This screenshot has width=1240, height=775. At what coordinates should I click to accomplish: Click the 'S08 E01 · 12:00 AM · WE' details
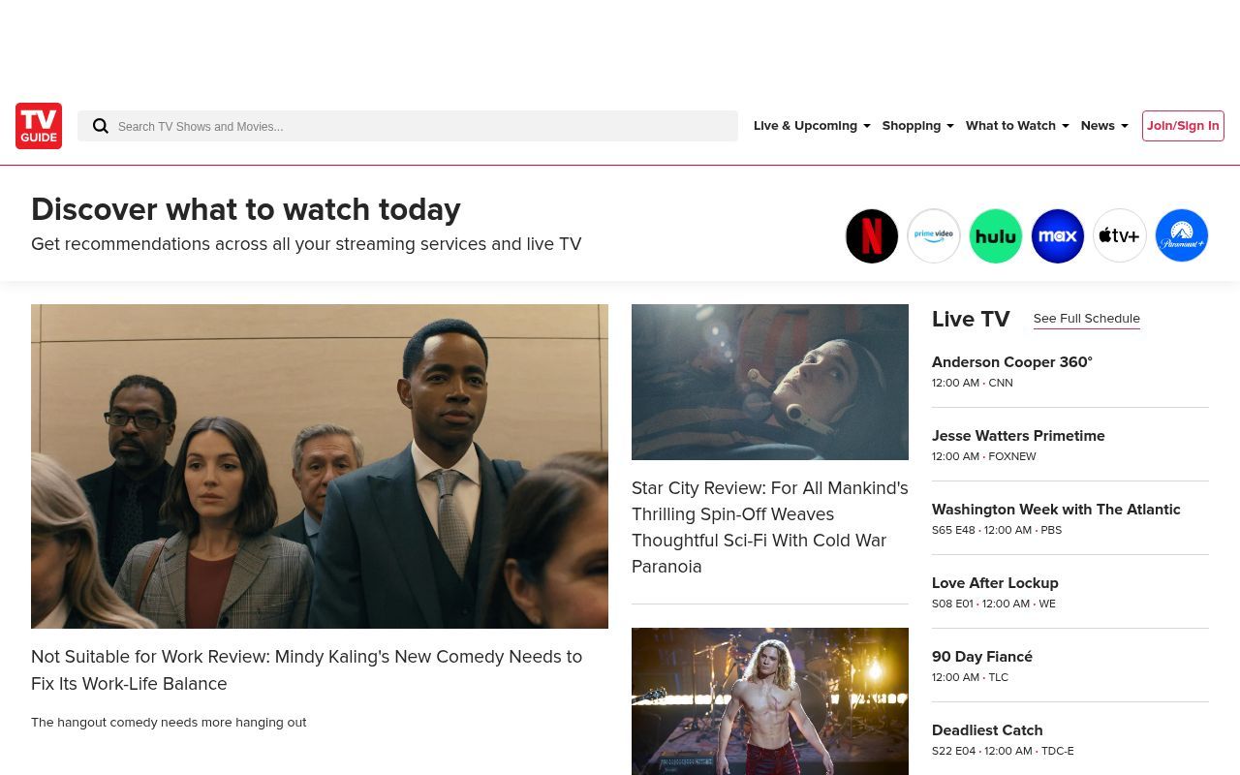coord(994,604)
